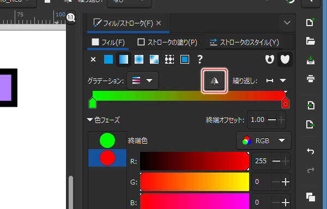Viewport: 327px width, 209px height.
Task: Increase the B channel value
Action: (285, 202)
